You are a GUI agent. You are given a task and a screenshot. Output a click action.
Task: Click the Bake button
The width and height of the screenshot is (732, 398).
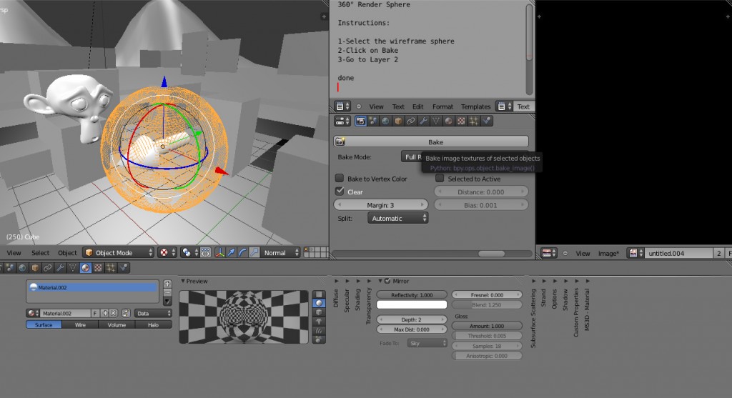click(431, 142)
